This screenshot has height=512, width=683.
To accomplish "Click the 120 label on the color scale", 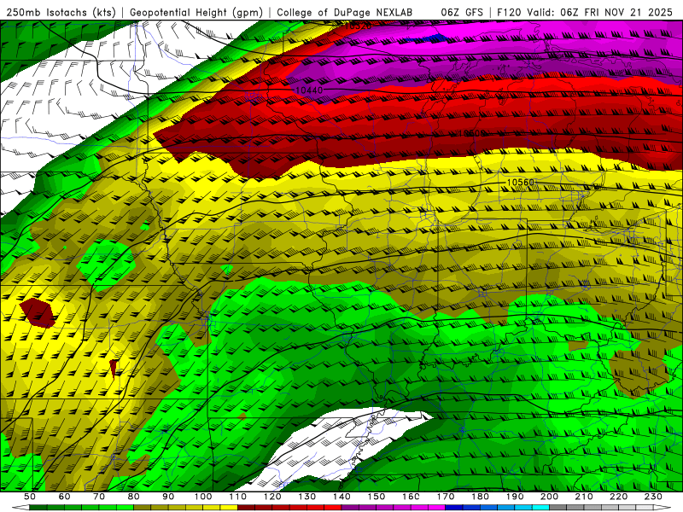I will point(272,497).
